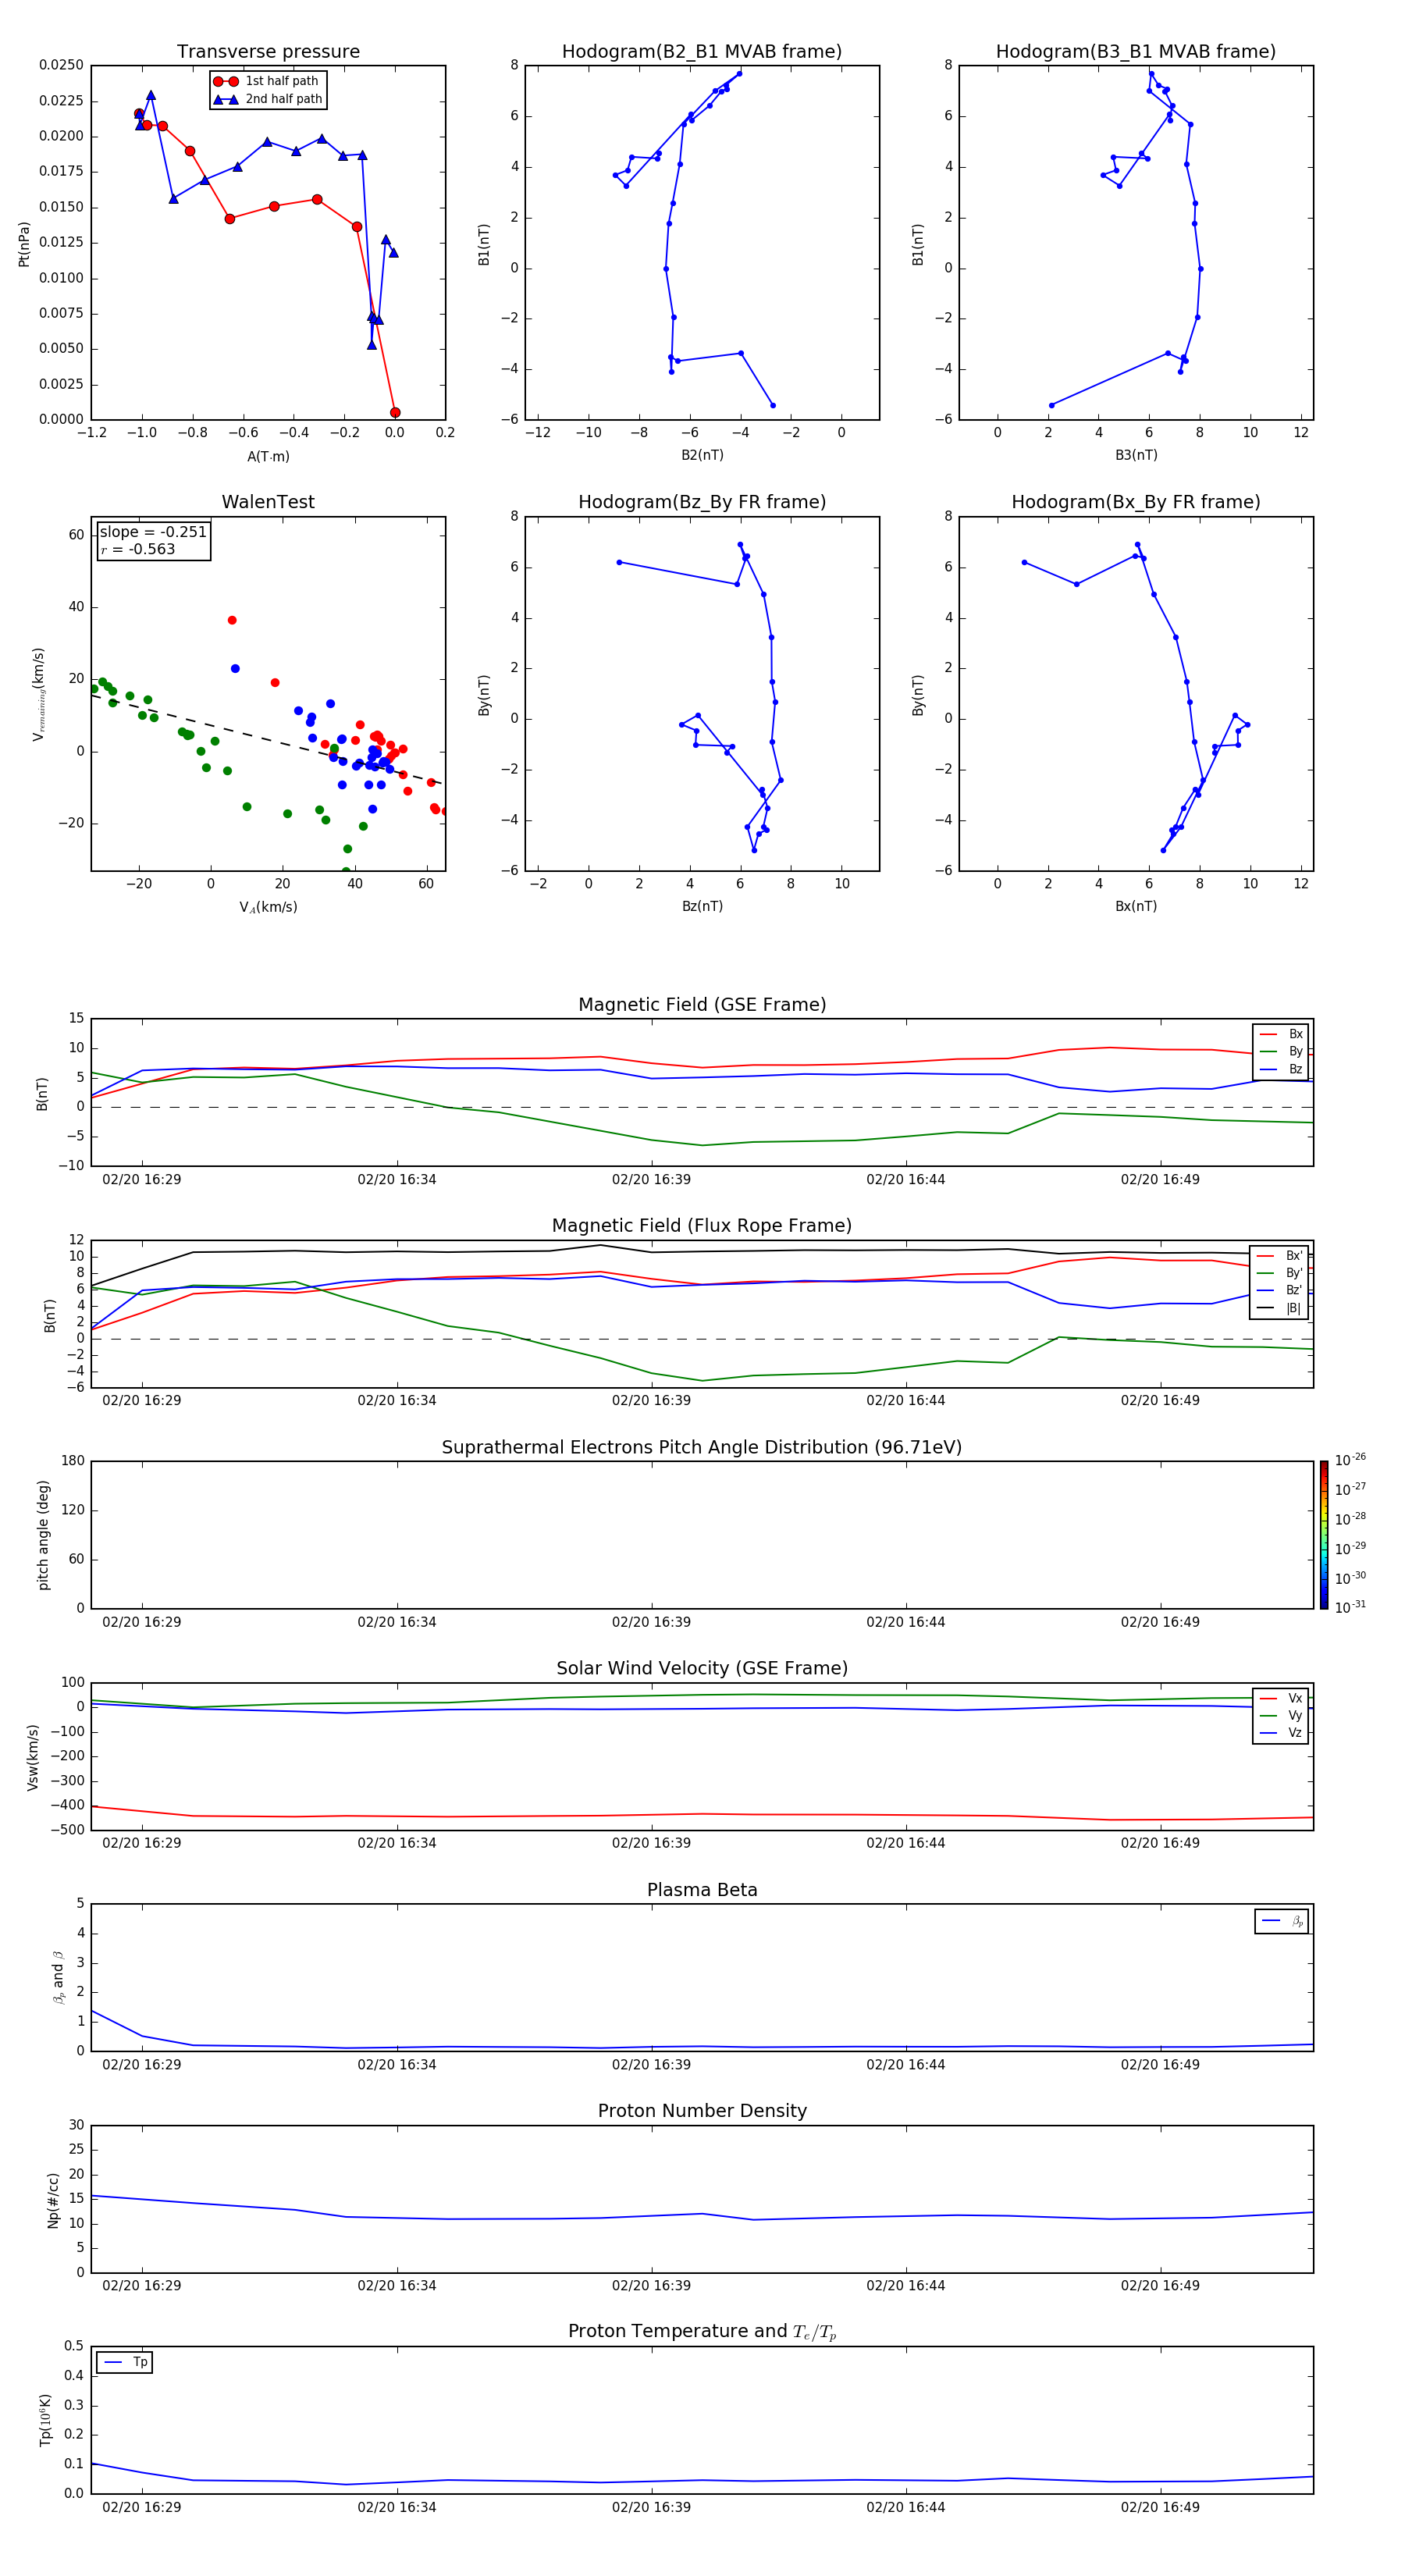This screenshot has height=2576, width=1405.
Task: Click the "Proton Temperature and Te/Tp" title
Action: click(702, 2332)
